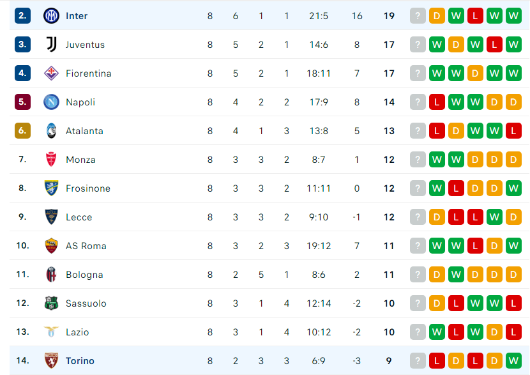Screen dimensions: 530x375
Task: Click the Inter club crest icon
Action: pyautogui.click(x=51, y=16)
